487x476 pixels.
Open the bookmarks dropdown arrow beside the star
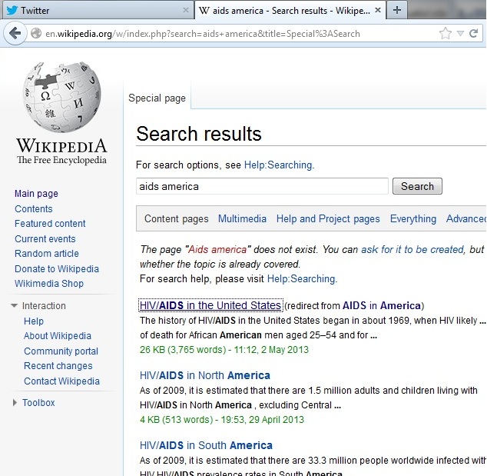click(x=460, y=33)
